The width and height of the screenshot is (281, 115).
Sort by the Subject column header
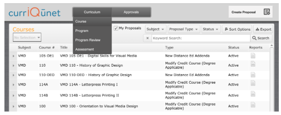click(24, 47)
